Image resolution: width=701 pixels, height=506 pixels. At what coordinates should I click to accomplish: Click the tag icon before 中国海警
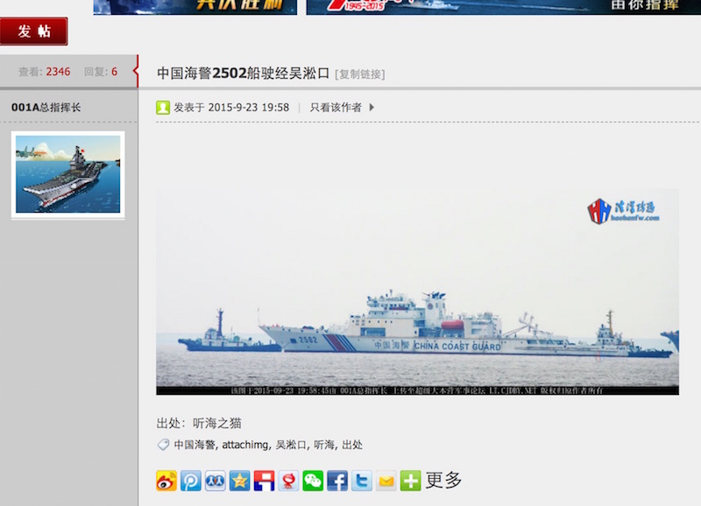click(x=163, y=445)
